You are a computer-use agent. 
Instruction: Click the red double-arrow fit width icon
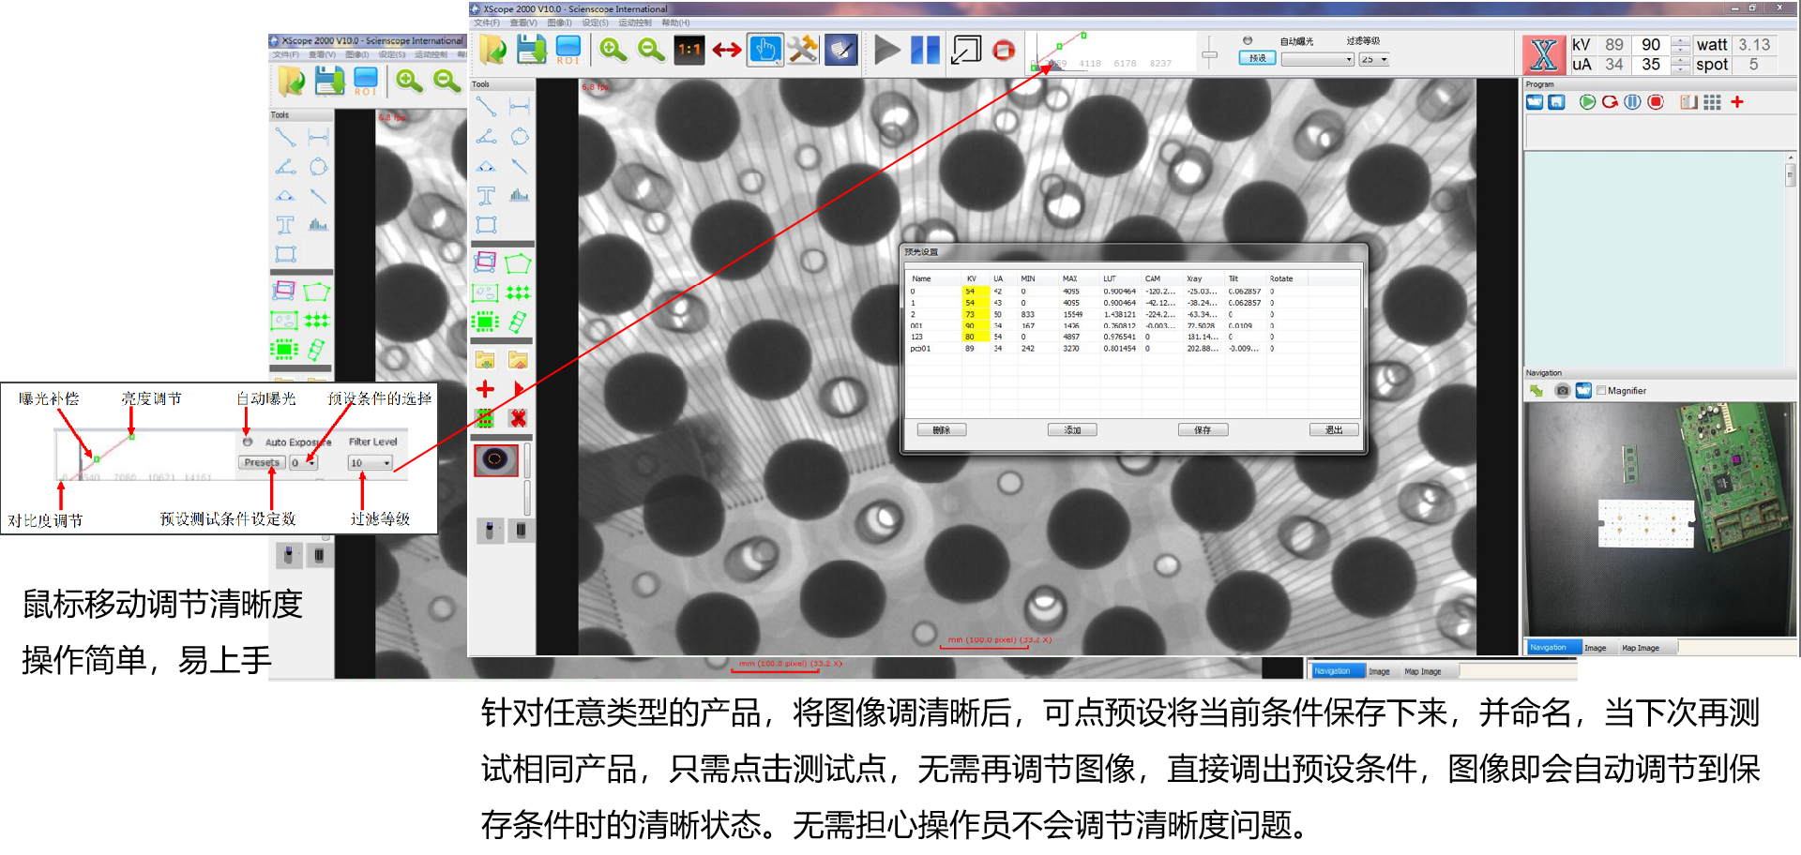tap(727, 50)
